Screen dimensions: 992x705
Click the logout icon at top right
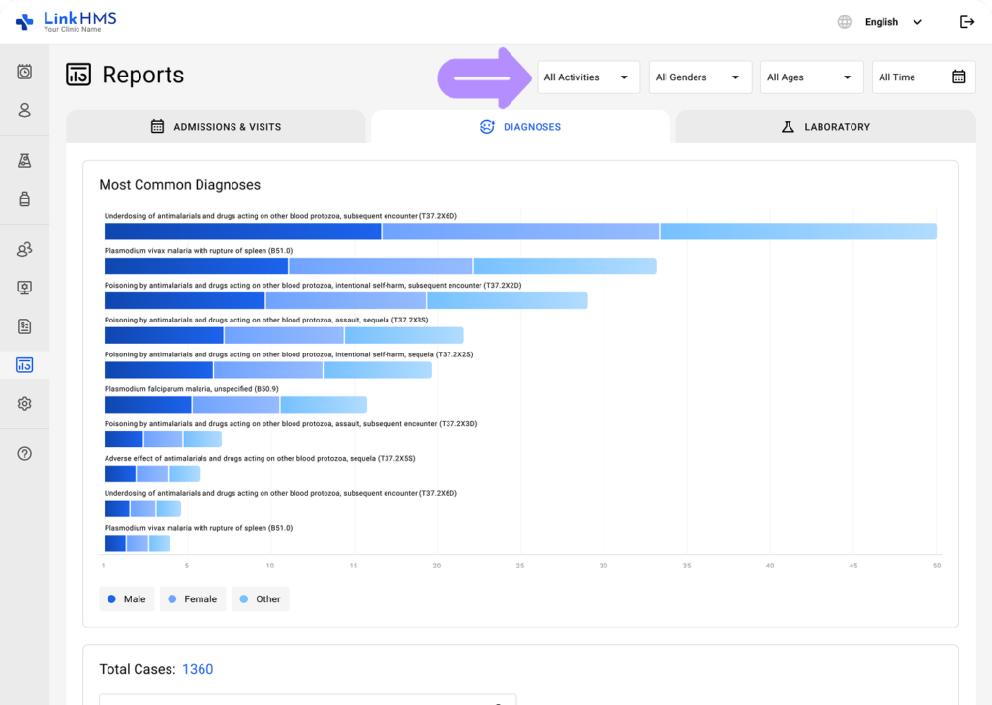pyautogui.click(x=967, y=21)
